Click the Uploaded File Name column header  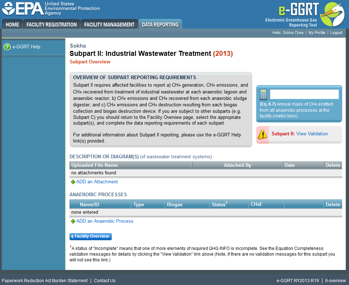131,165
